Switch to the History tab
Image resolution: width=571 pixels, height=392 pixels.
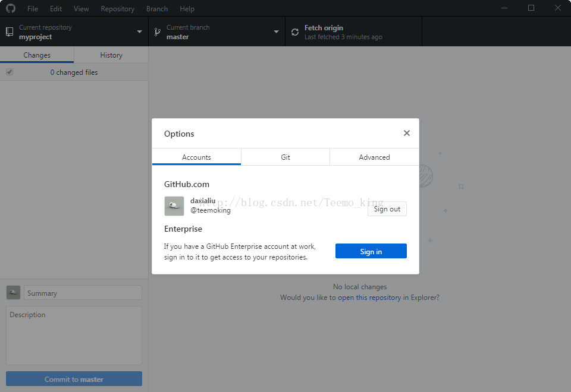[111, 55]
